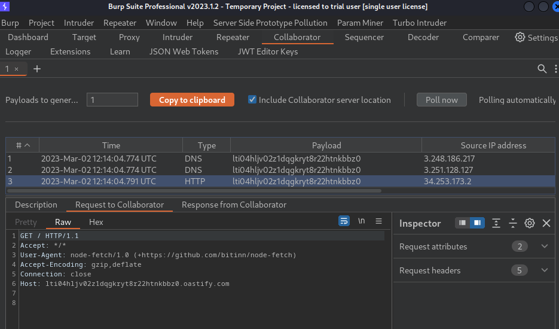Untick Include Collaborator server location checkbox
Image resolution: width=559 pixels, height=329 pixels.
pyautogui.click(x=252, y=99)
